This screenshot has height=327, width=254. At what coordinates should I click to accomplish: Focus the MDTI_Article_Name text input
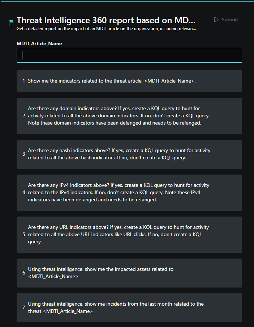tap(129, 55)
